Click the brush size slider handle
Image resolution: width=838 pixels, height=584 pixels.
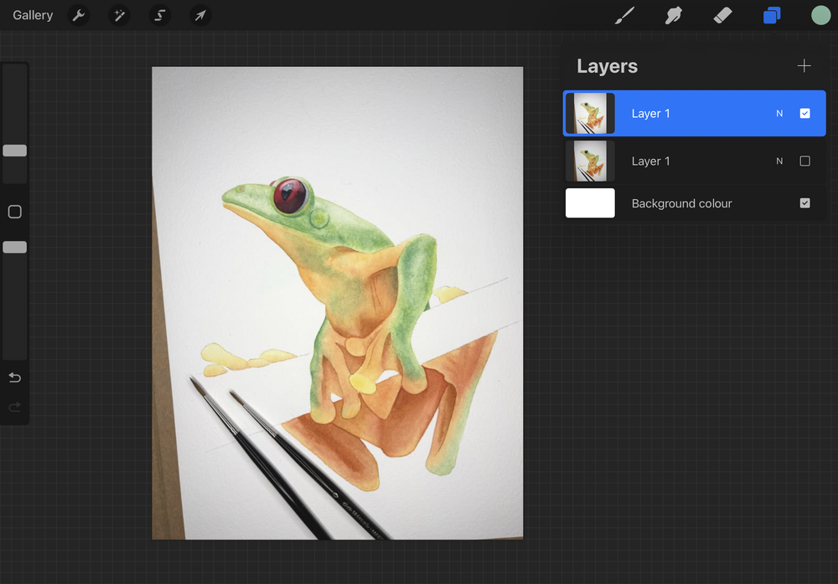click(x=15, y=151)
